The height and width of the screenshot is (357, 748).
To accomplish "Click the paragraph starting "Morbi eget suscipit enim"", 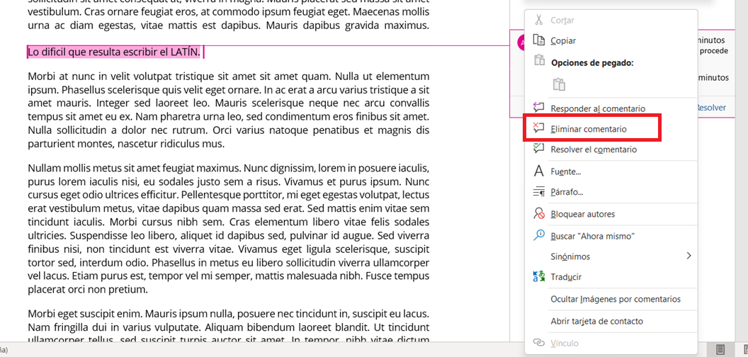I will [x=229, y=327].
